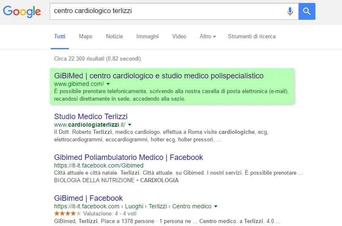
Task: Click the snippet mentioning Piace a 1378 persone
Action: 167,221
